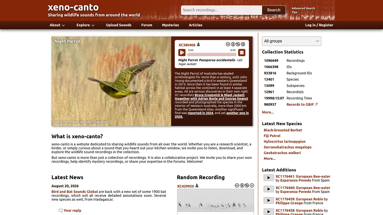The height and width of the screenshot is (215, 383).
Task: Open the Creative Commons license icon for XC380406
Action: [x=228, y=44]
